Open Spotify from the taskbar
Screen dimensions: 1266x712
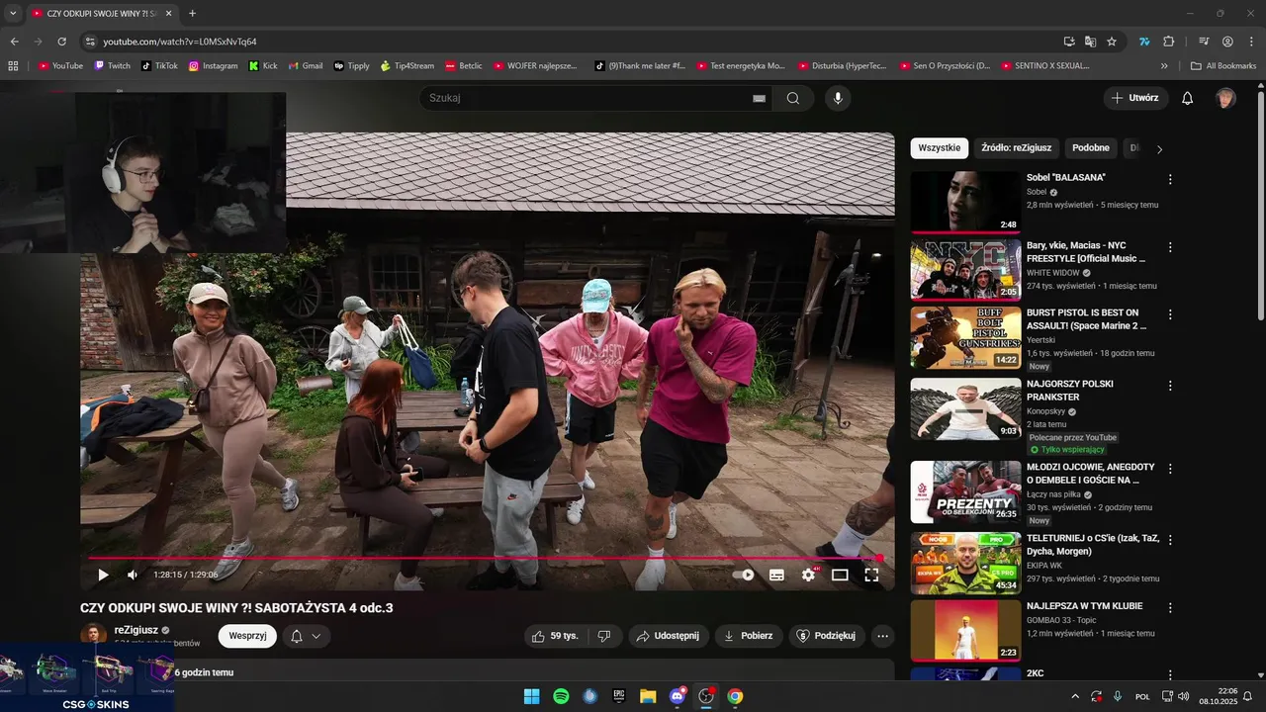coord(561,696)
